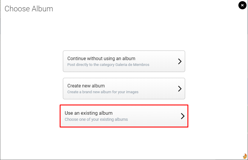Click 'Create a brand new album for your images'
The height and width of the screenshot is (160, 248).
coord(103,92)
